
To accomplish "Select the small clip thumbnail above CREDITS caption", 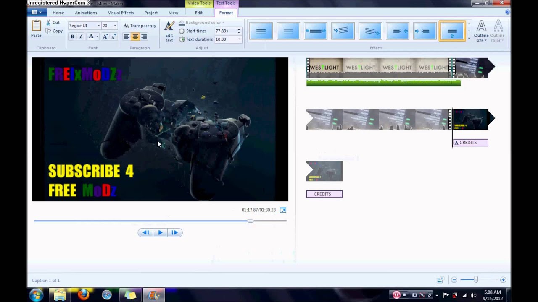I will click(x=324, y=171).
